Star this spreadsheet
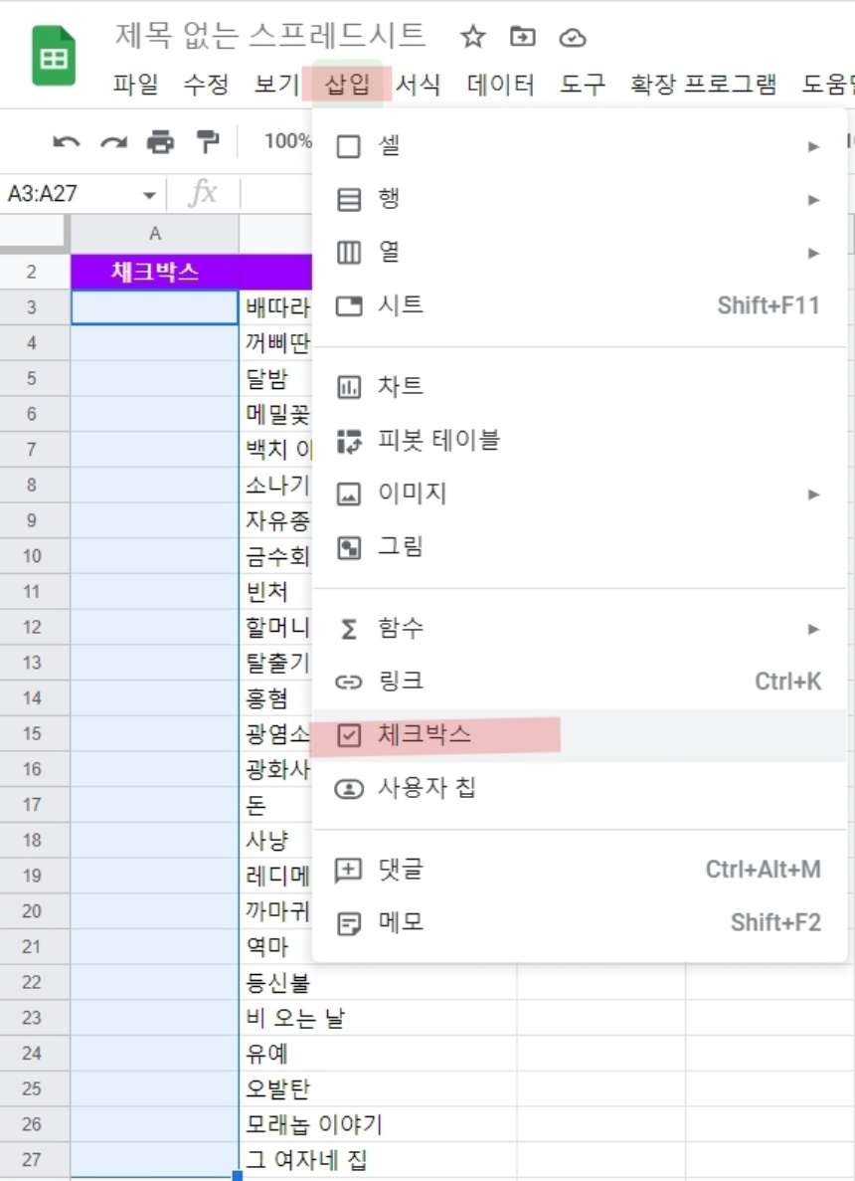The image size is (855, 1181). click(471, 37)
